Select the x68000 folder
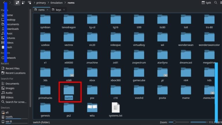 click(x=69, y=57)
